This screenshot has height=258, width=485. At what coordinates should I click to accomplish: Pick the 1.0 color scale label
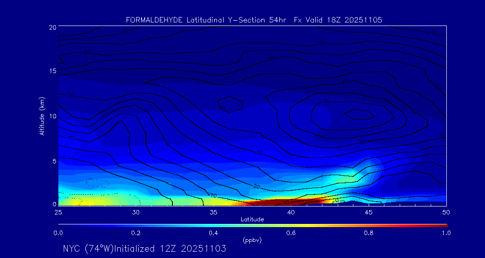click(446, 233)
